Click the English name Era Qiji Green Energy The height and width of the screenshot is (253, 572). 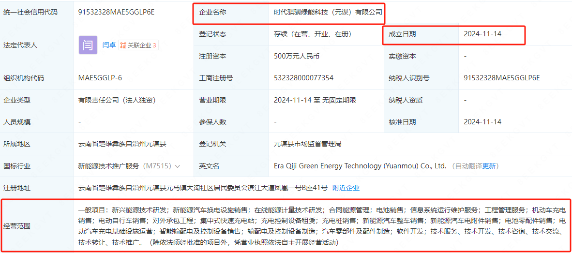click(x=360, y=166)
